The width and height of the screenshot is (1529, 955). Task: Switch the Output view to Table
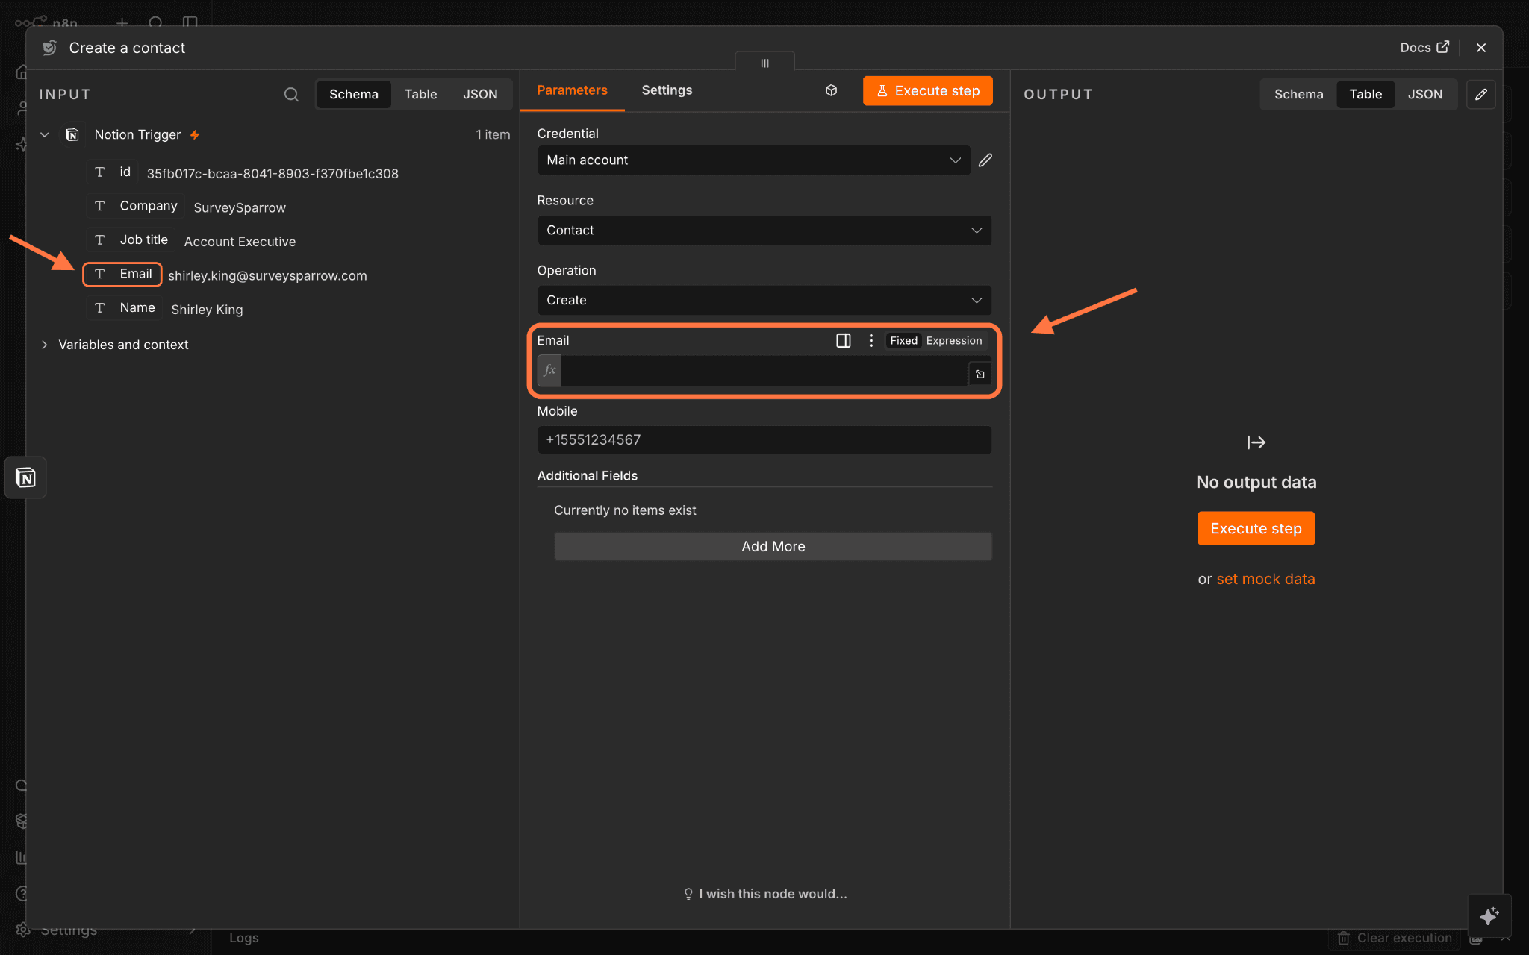click(1365, 95)
